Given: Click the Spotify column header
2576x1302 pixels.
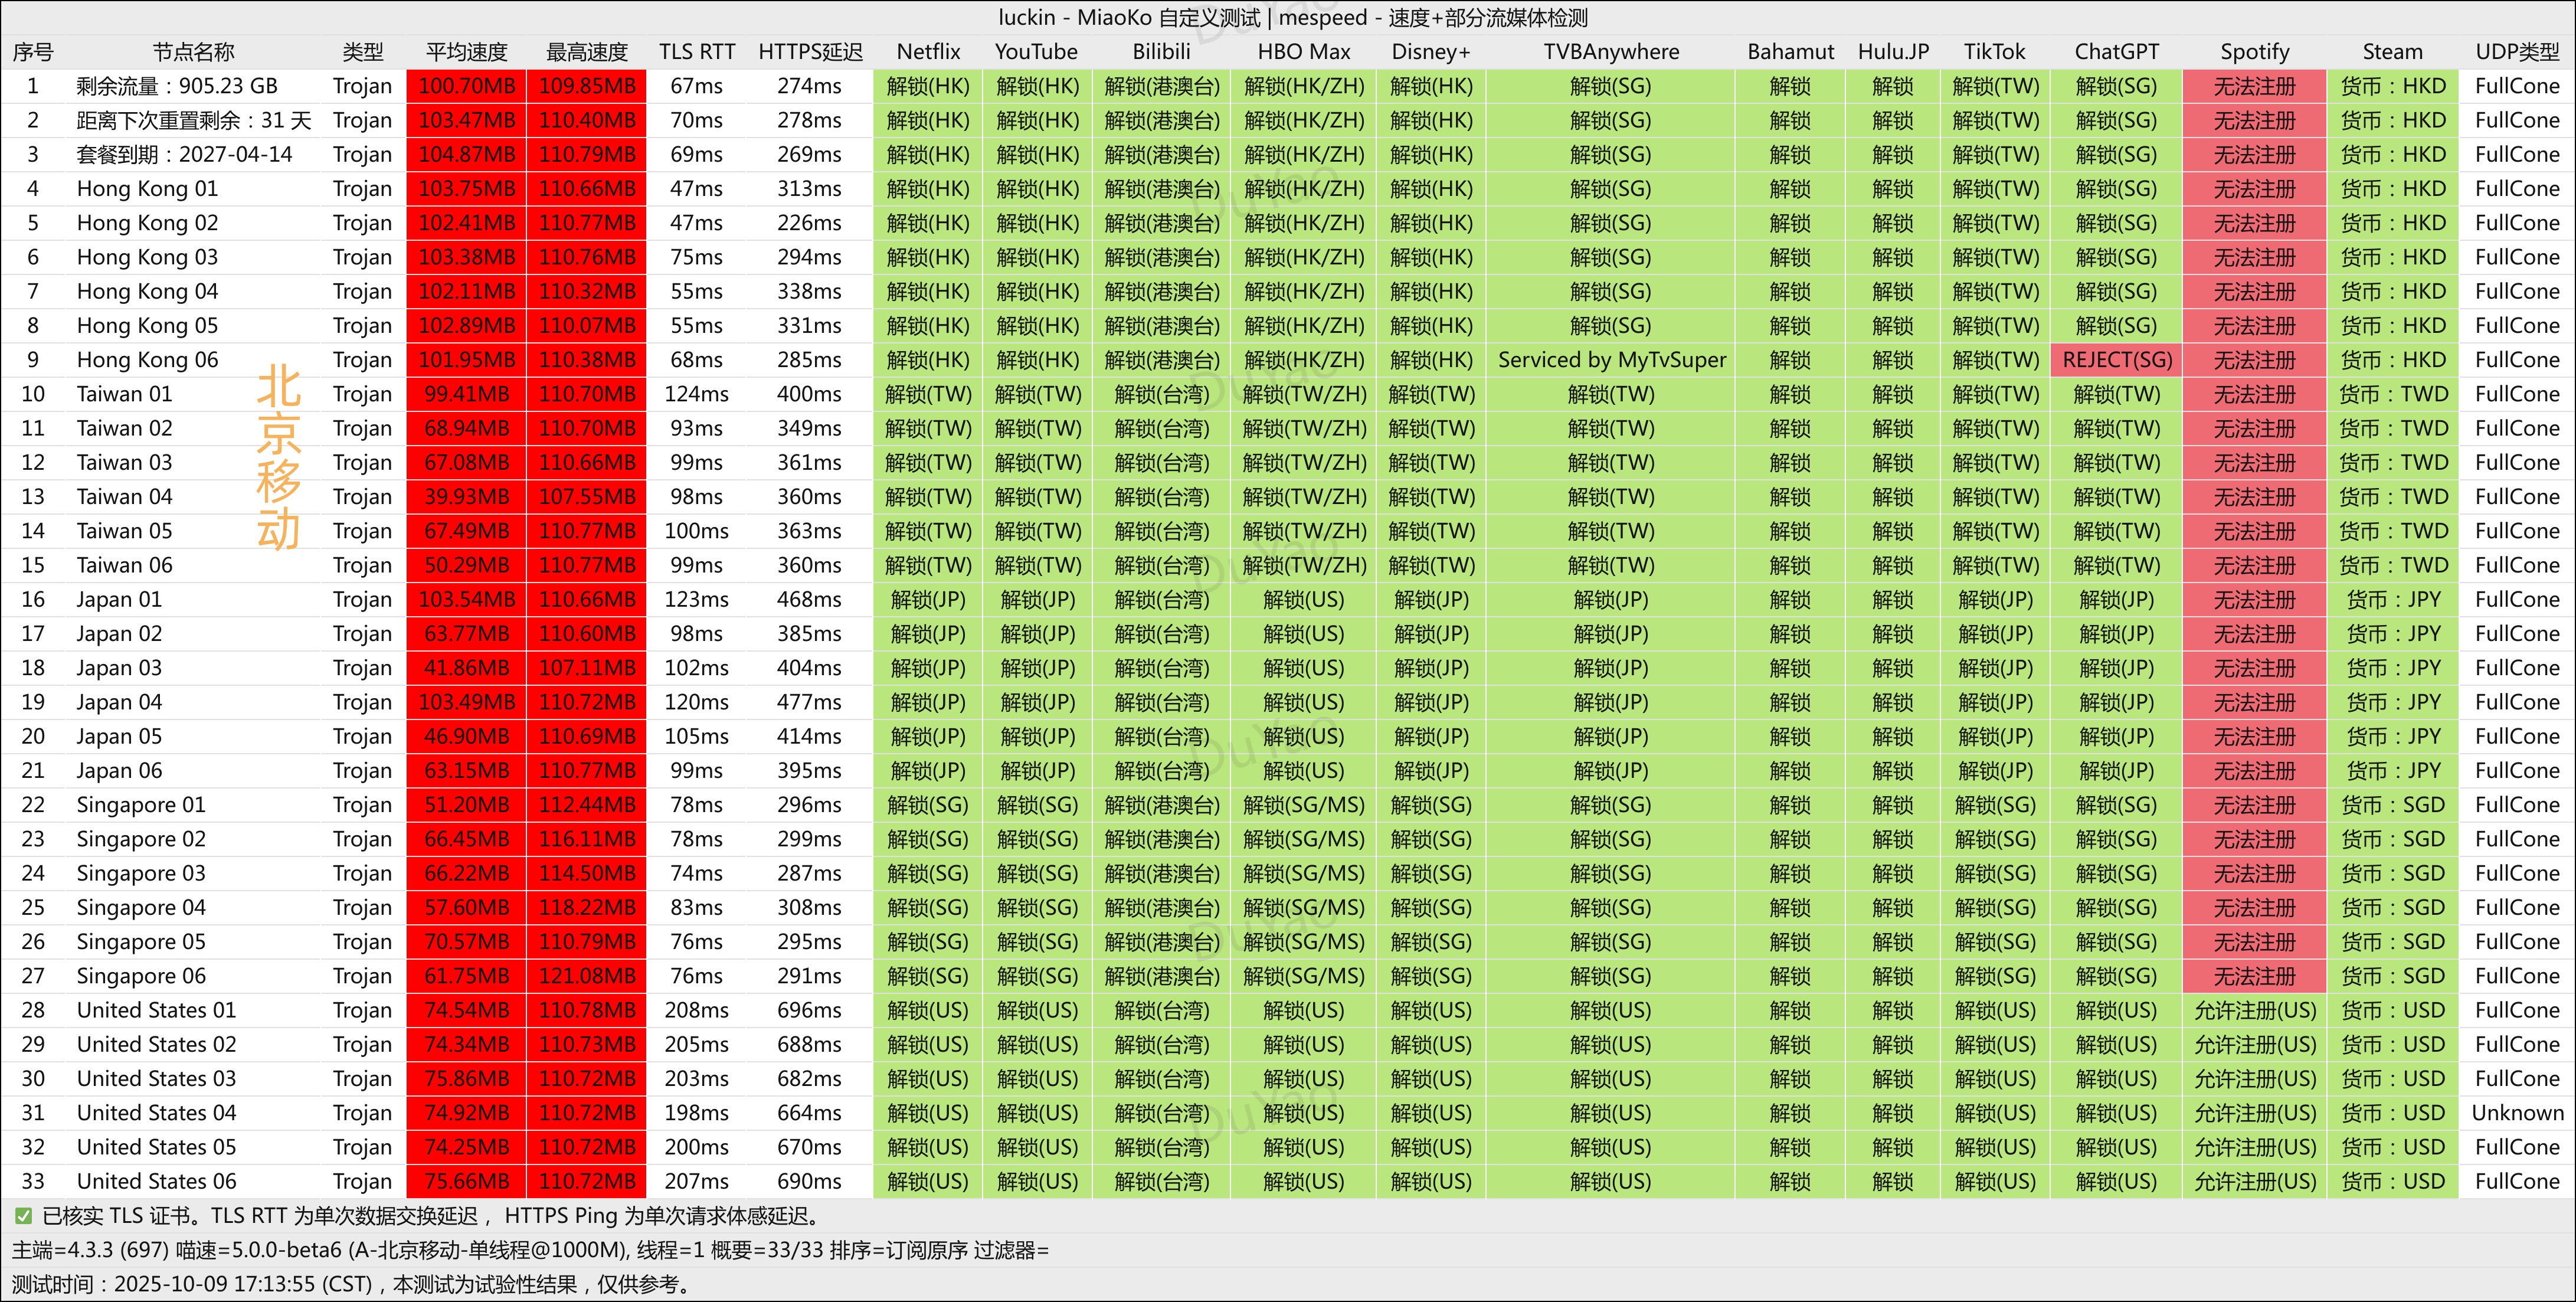Looking at the screenshot, I should [x=2254, y=52].
